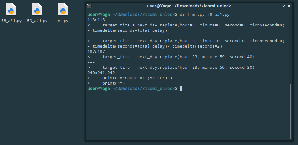
Task: Minimize the terminal window
Action: click(x=278, y=6)
